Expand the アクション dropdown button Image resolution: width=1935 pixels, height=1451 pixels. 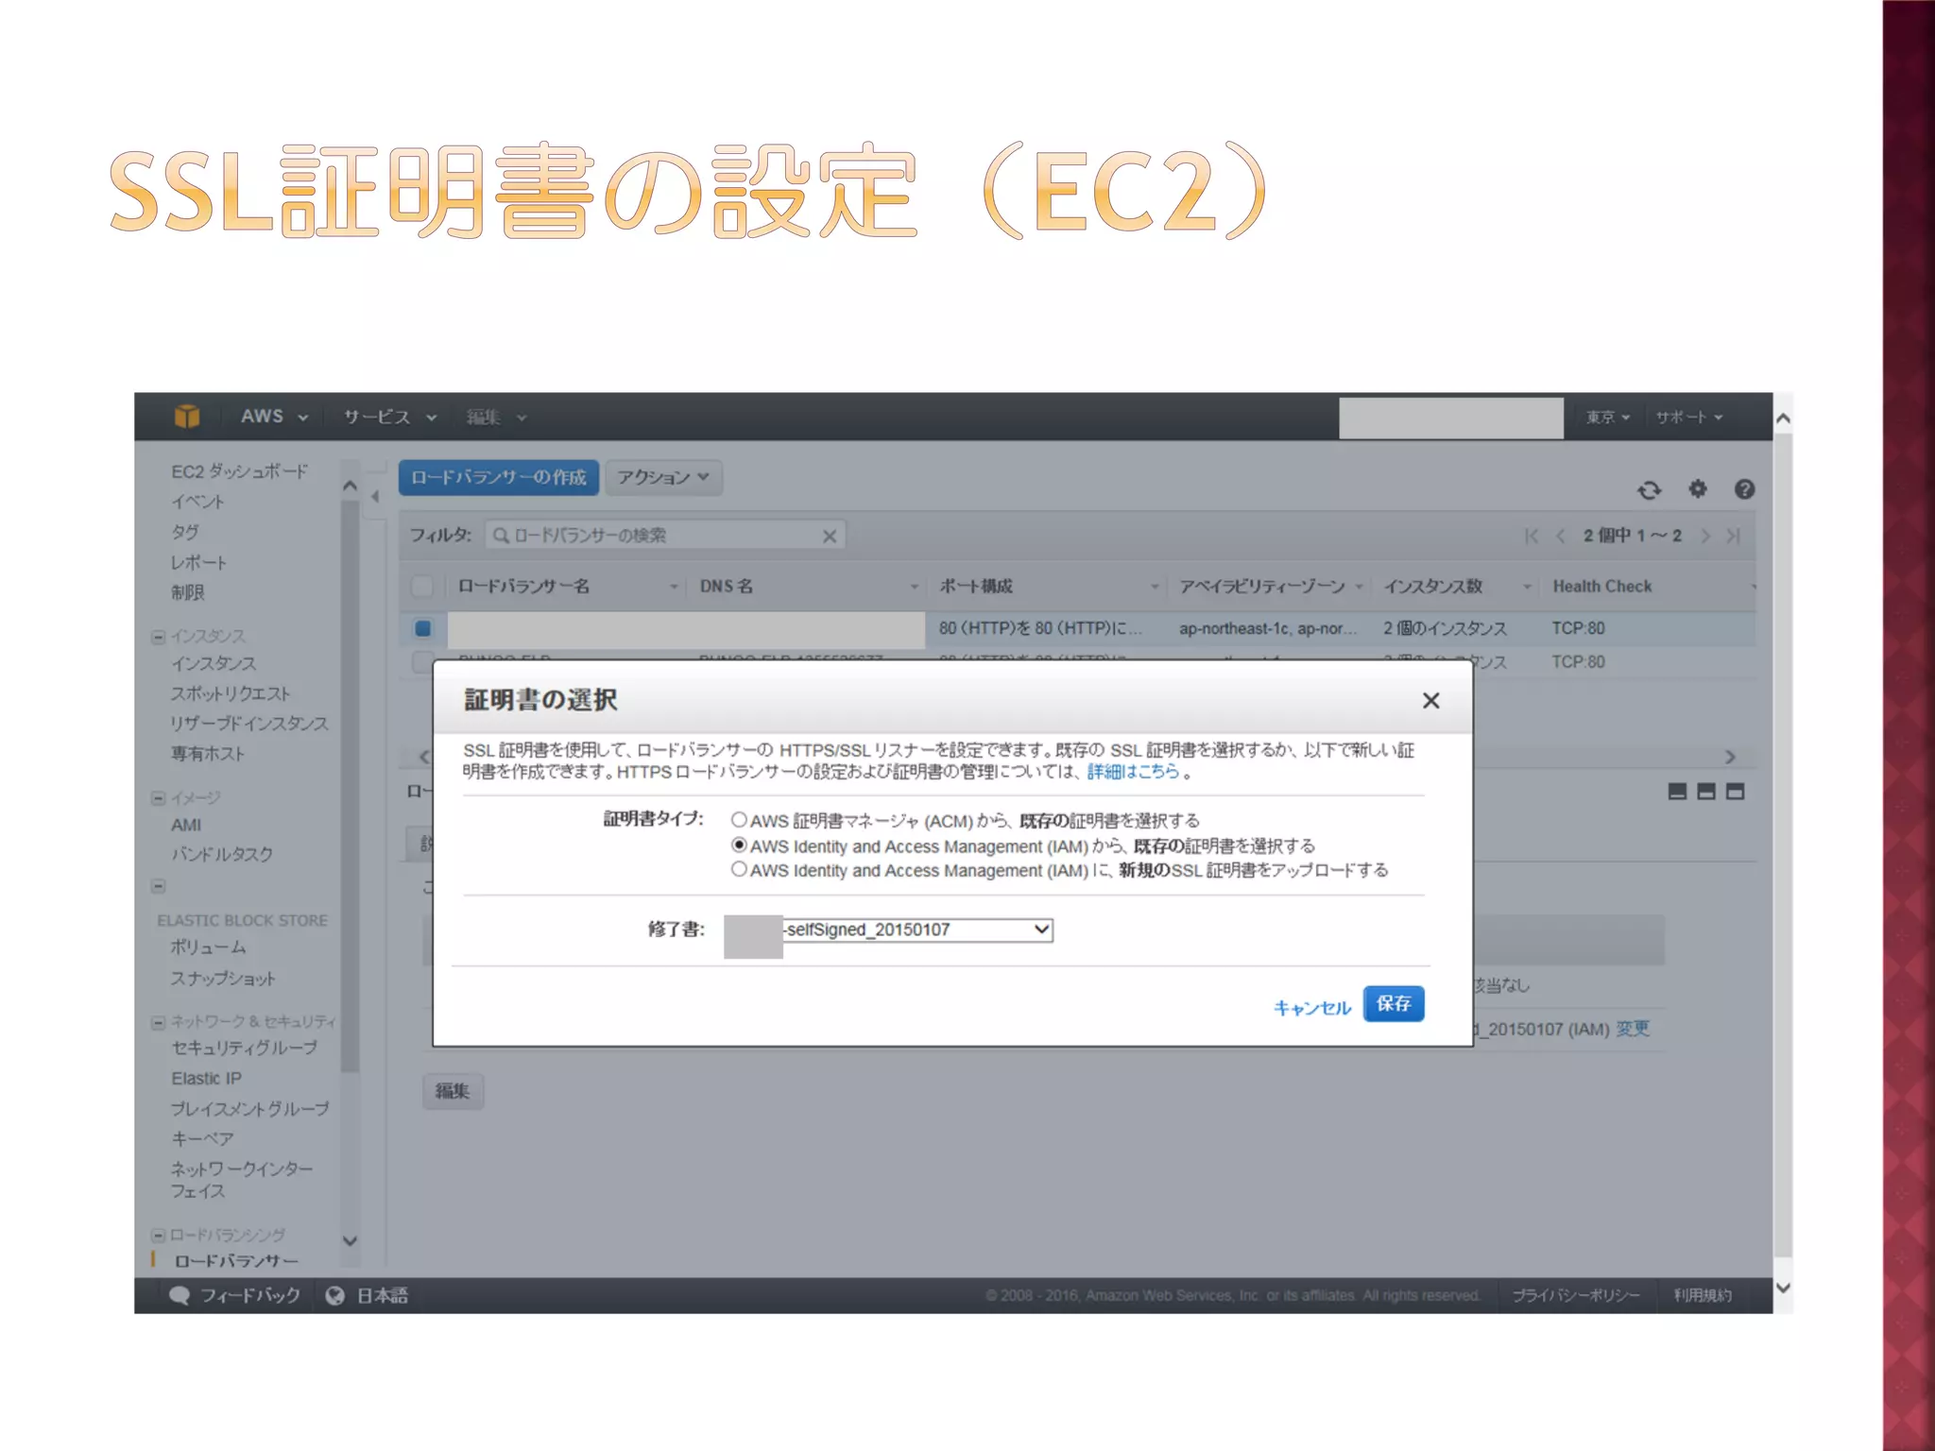[x=663, y=477]
